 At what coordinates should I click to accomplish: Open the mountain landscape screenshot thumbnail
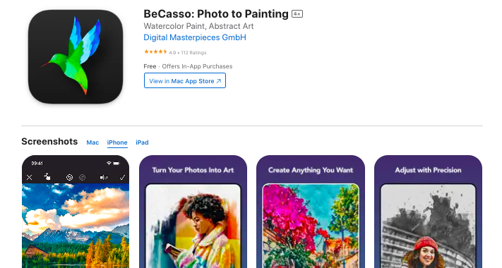tap(76, 212)
